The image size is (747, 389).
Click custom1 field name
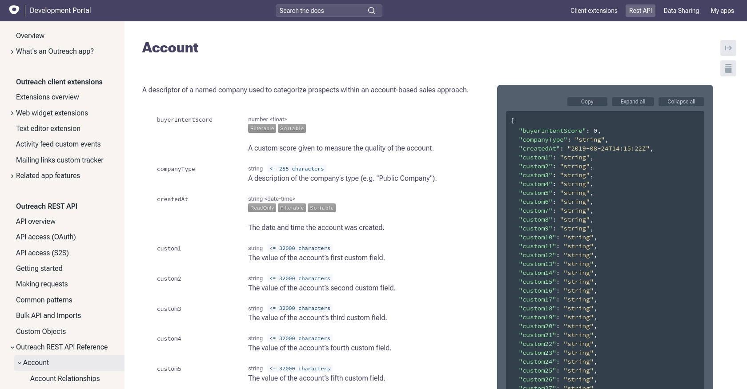[x=169, y=249]
